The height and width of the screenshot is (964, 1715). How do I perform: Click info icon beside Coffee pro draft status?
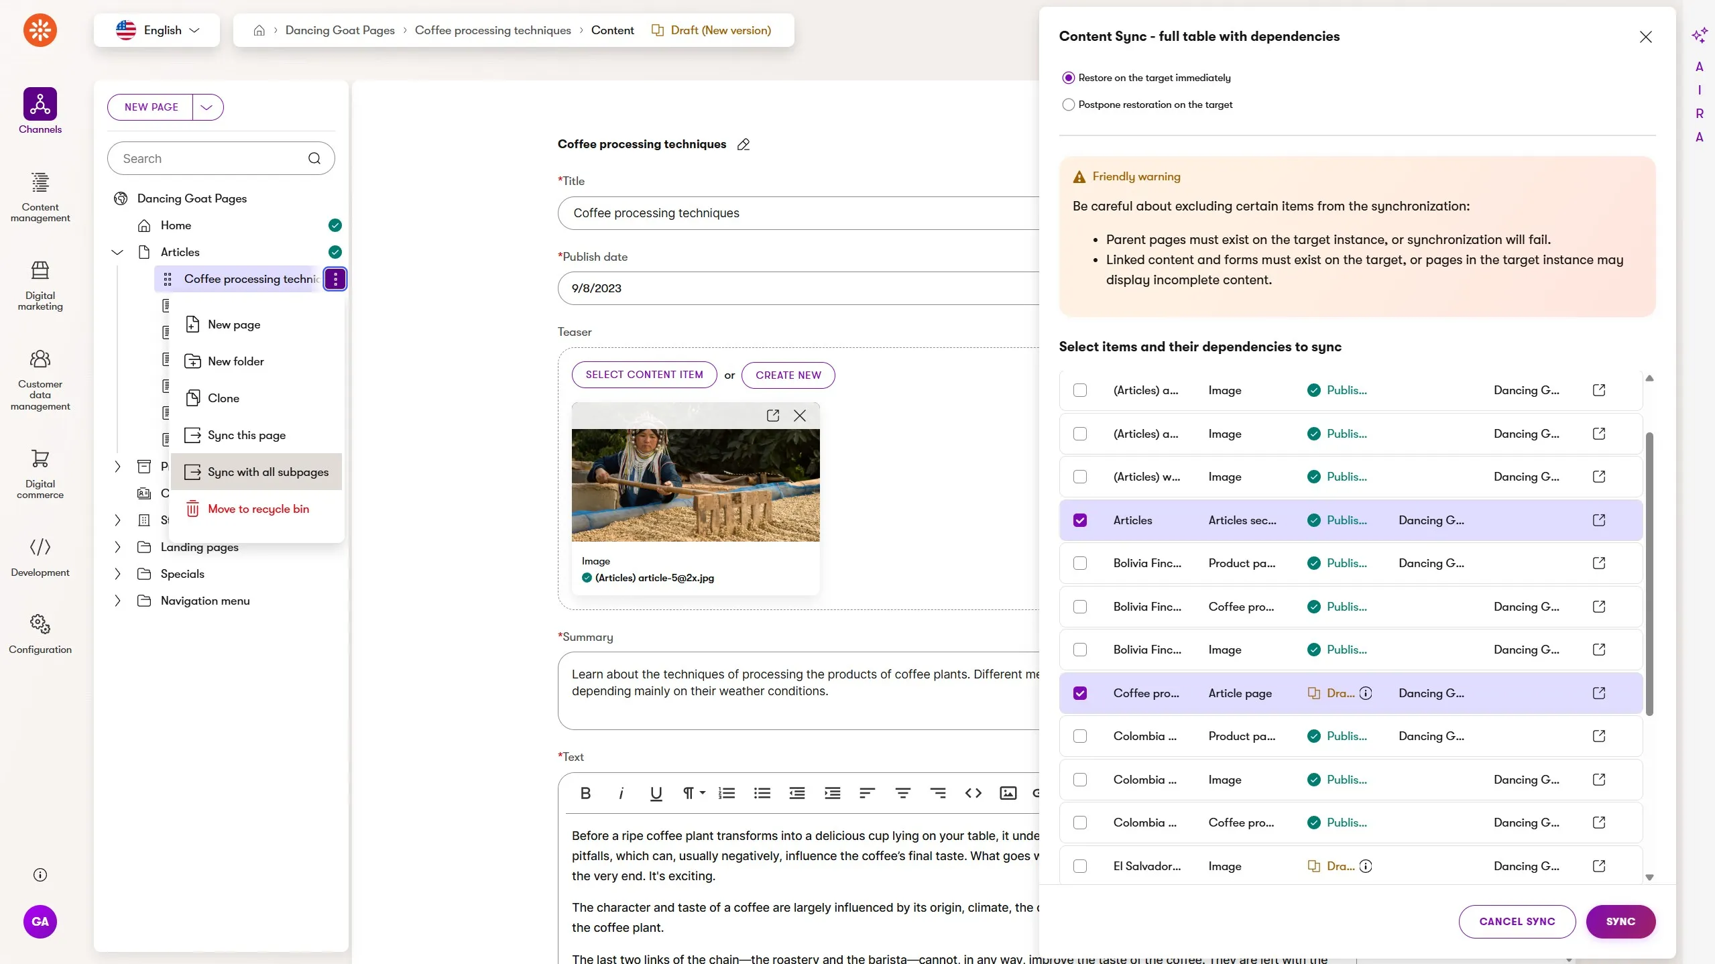pos(1366,693)
